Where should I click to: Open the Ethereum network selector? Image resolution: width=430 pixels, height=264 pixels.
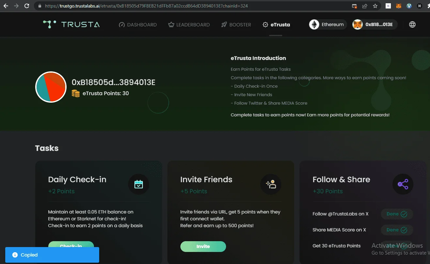(328, 24)
